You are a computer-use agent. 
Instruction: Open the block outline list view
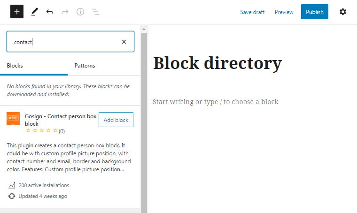(95, 12)
